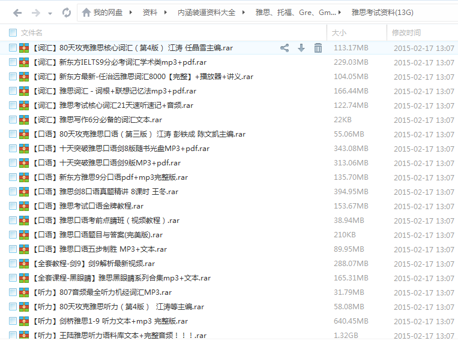
Task: Sort by 修改时间 column header
Action: (406, 32)
